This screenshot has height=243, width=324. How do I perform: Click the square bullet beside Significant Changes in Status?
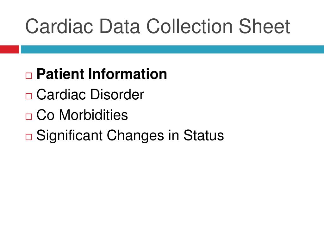[x=29, y=137]
